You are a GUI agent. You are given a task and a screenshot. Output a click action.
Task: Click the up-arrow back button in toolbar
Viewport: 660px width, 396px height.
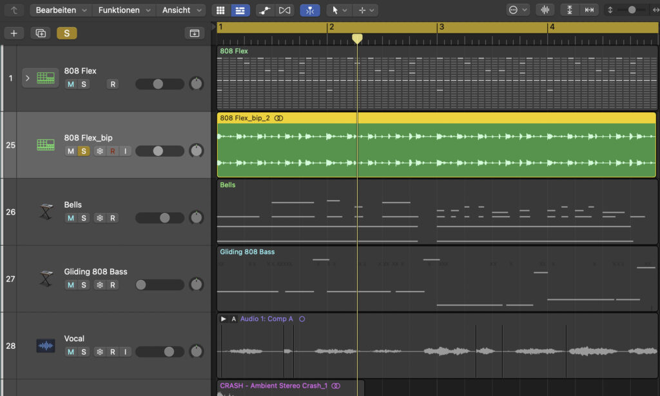pos(14,10)
